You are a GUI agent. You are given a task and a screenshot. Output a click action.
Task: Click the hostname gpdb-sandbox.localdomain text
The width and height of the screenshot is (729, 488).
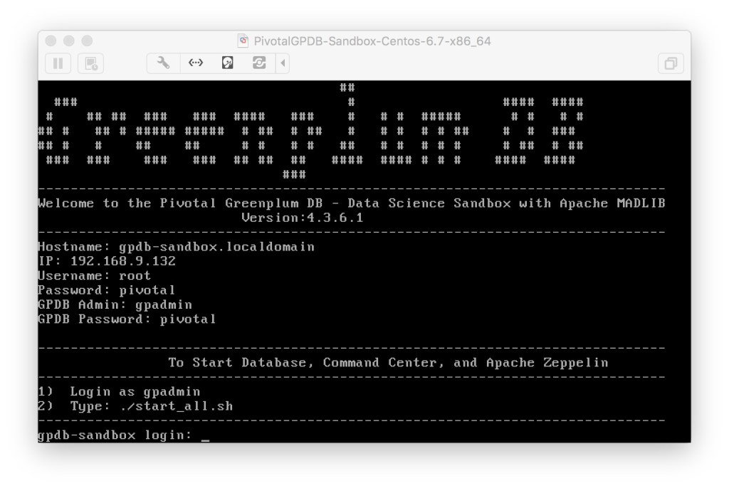pos(216,247)
